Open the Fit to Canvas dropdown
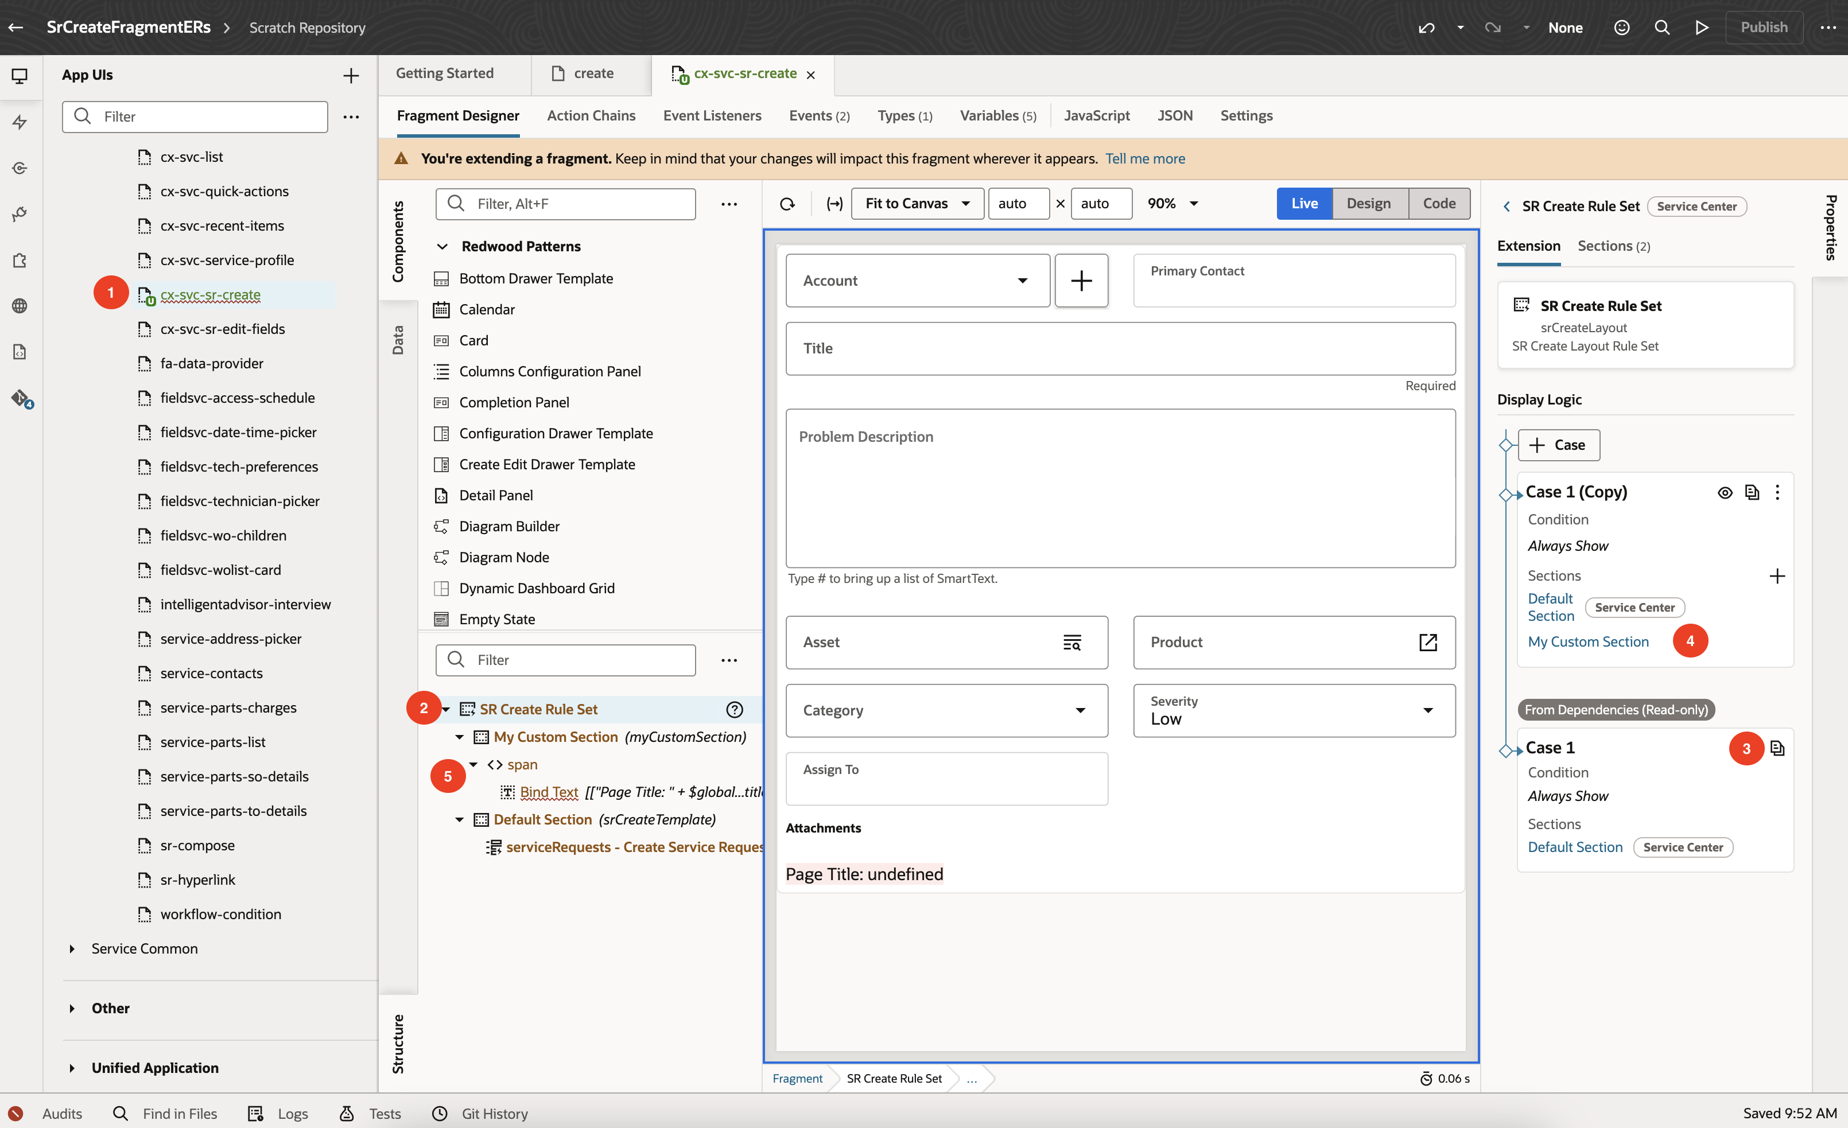The height and width of the screenshot is (1128, 1848). pos(917,203)
